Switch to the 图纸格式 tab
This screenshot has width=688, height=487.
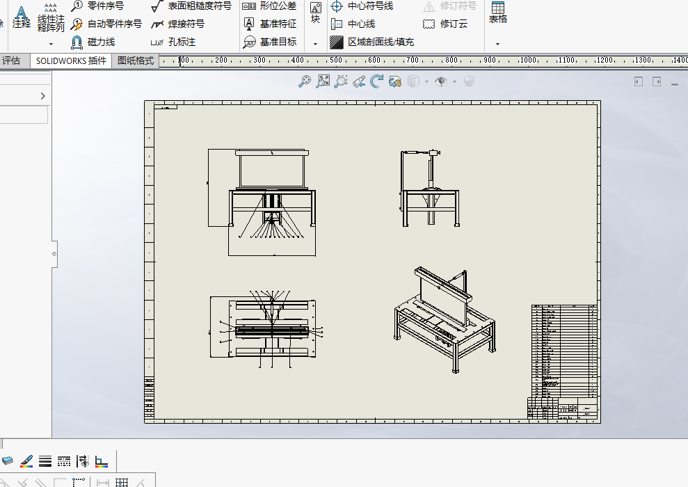(x=136, y=61)
